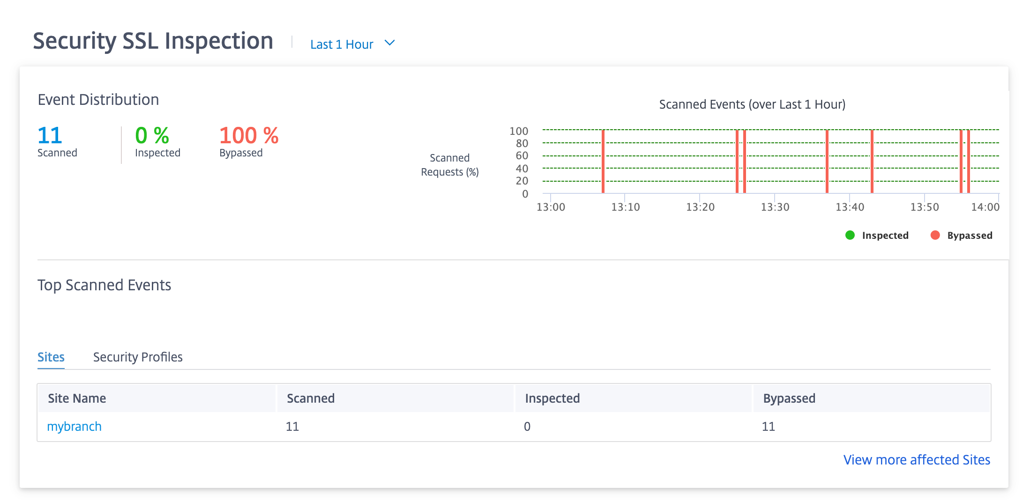Click the Event Distribution heading
Image resolution: width=1030 pixels, height=501 pixels.
pyautogui.click(x=98, y=99)
